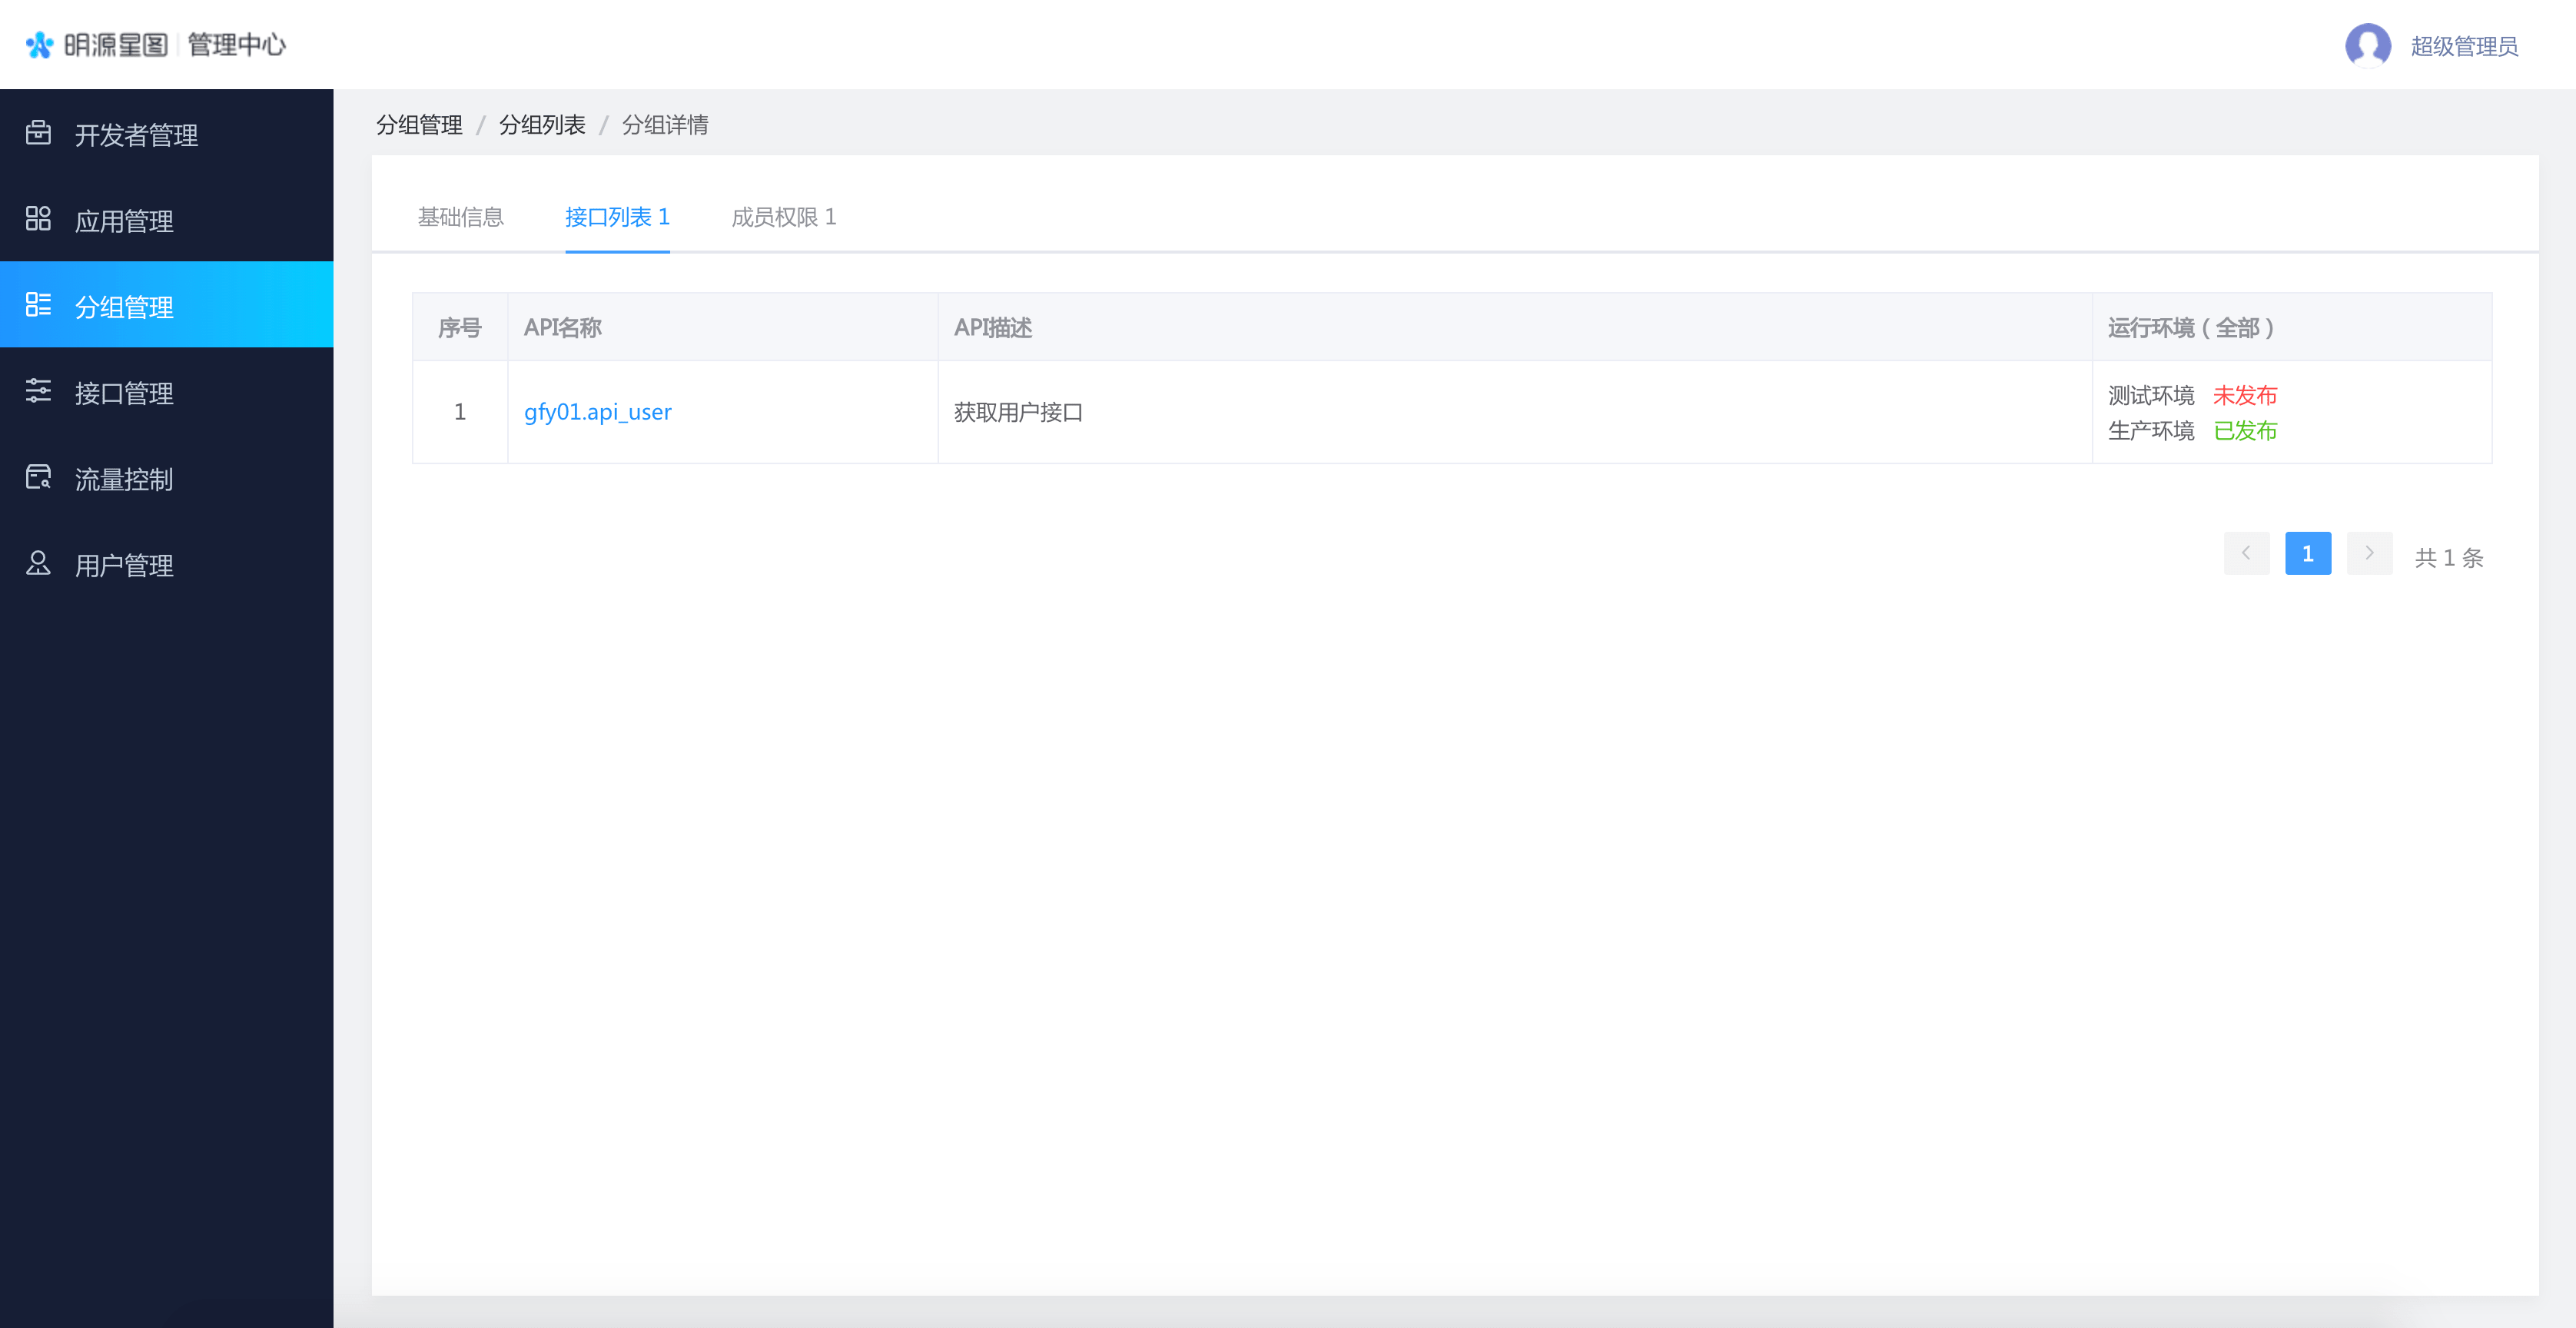Navigate to 分组管理 breadcrumb
The image size is (2576, 1328).
pos(418,125)
